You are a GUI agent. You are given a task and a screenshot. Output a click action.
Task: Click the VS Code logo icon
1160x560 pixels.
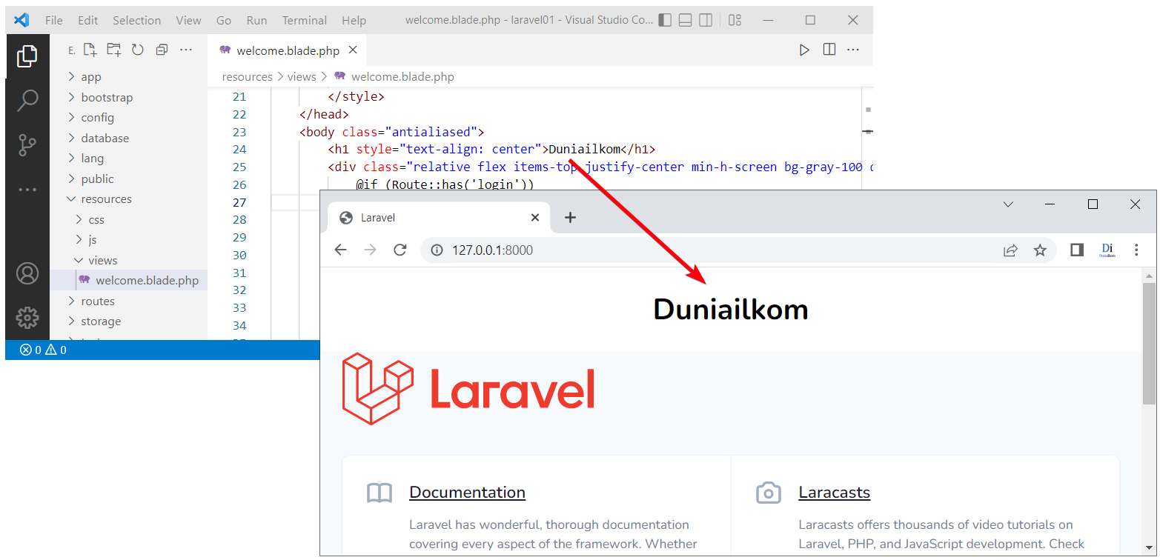22,20
